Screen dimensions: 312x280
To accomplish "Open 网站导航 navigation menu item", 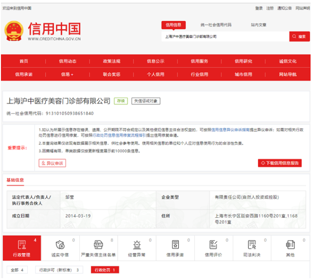I will (x=287, y=74).
